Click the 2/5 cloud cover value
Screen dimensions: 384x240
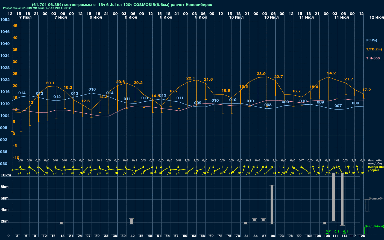(x=196, y=160)
